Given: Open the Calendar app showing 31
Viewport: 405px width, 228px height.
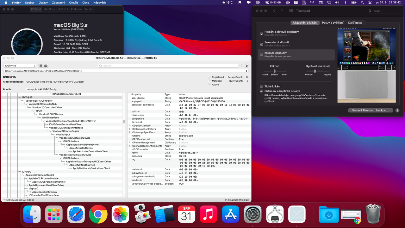Looking at the screenshot, I should click(186, 214).
